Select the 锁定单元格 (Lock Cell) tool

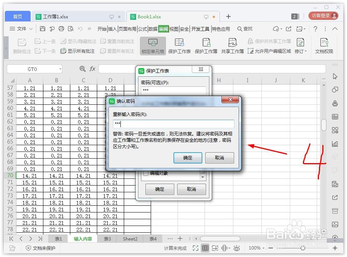153,46
